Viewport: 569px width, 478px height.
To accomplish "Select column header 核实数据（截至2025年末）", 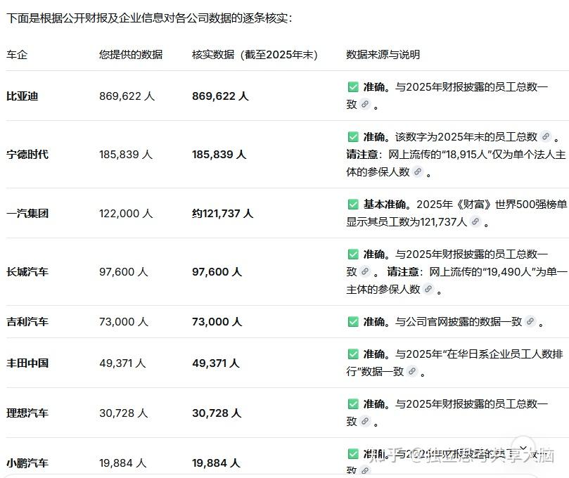I will pyautogui.click(x=255, y=55).
